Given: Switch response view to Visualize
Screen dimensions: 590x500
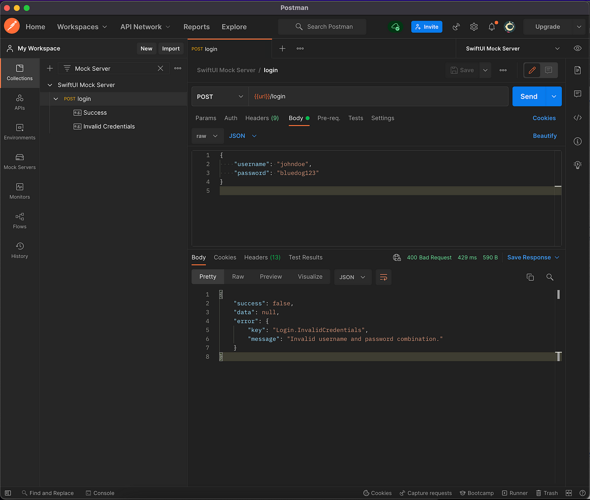Looking at the screenshot, I should coord(310,277).
